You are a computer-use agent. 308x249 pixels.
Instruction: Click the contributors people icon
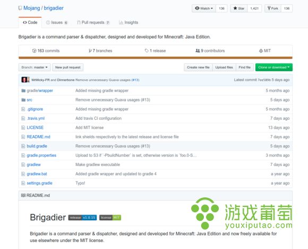(x=198, y=51)
